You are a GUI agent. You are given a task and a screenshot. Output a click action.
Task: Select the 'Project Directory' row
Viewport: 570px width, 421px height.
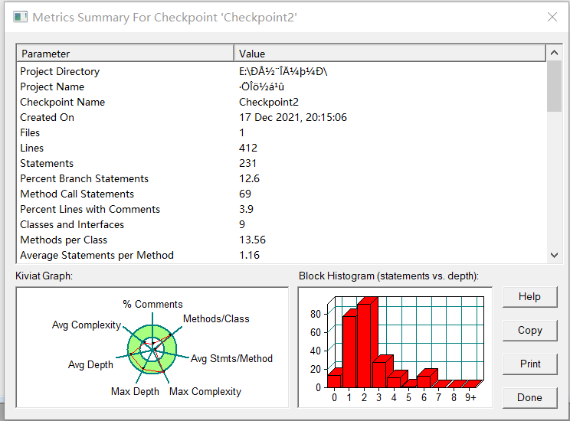(282, 71)
